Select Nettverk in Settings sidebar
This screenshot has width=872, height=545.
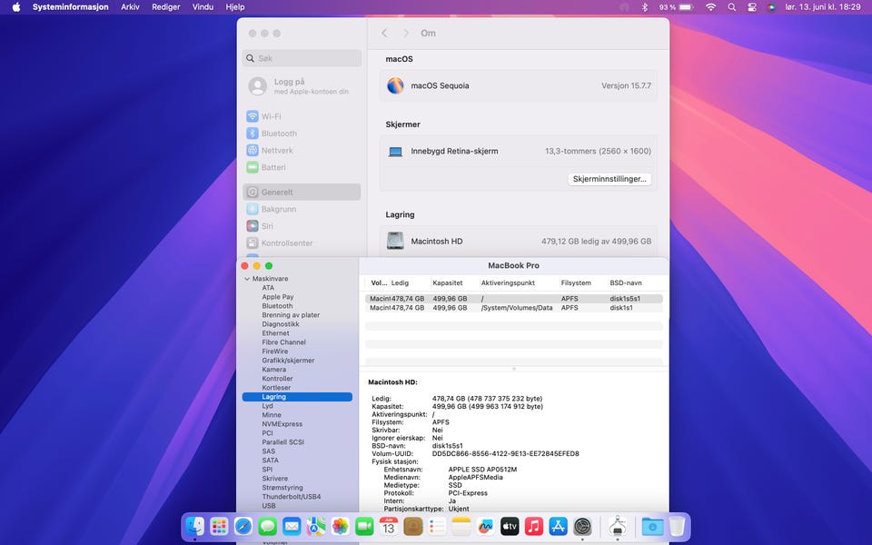point(302,150)
